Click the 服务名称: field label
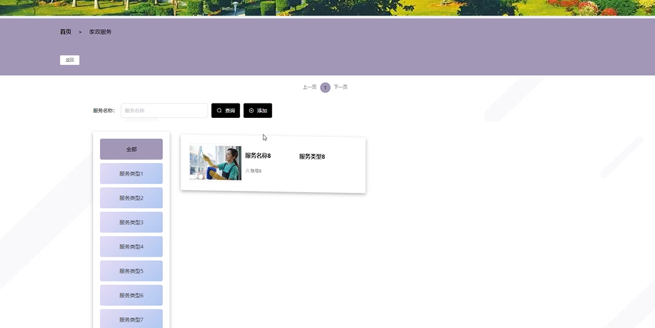Viewport: 655px width, 328px height. 104,110
